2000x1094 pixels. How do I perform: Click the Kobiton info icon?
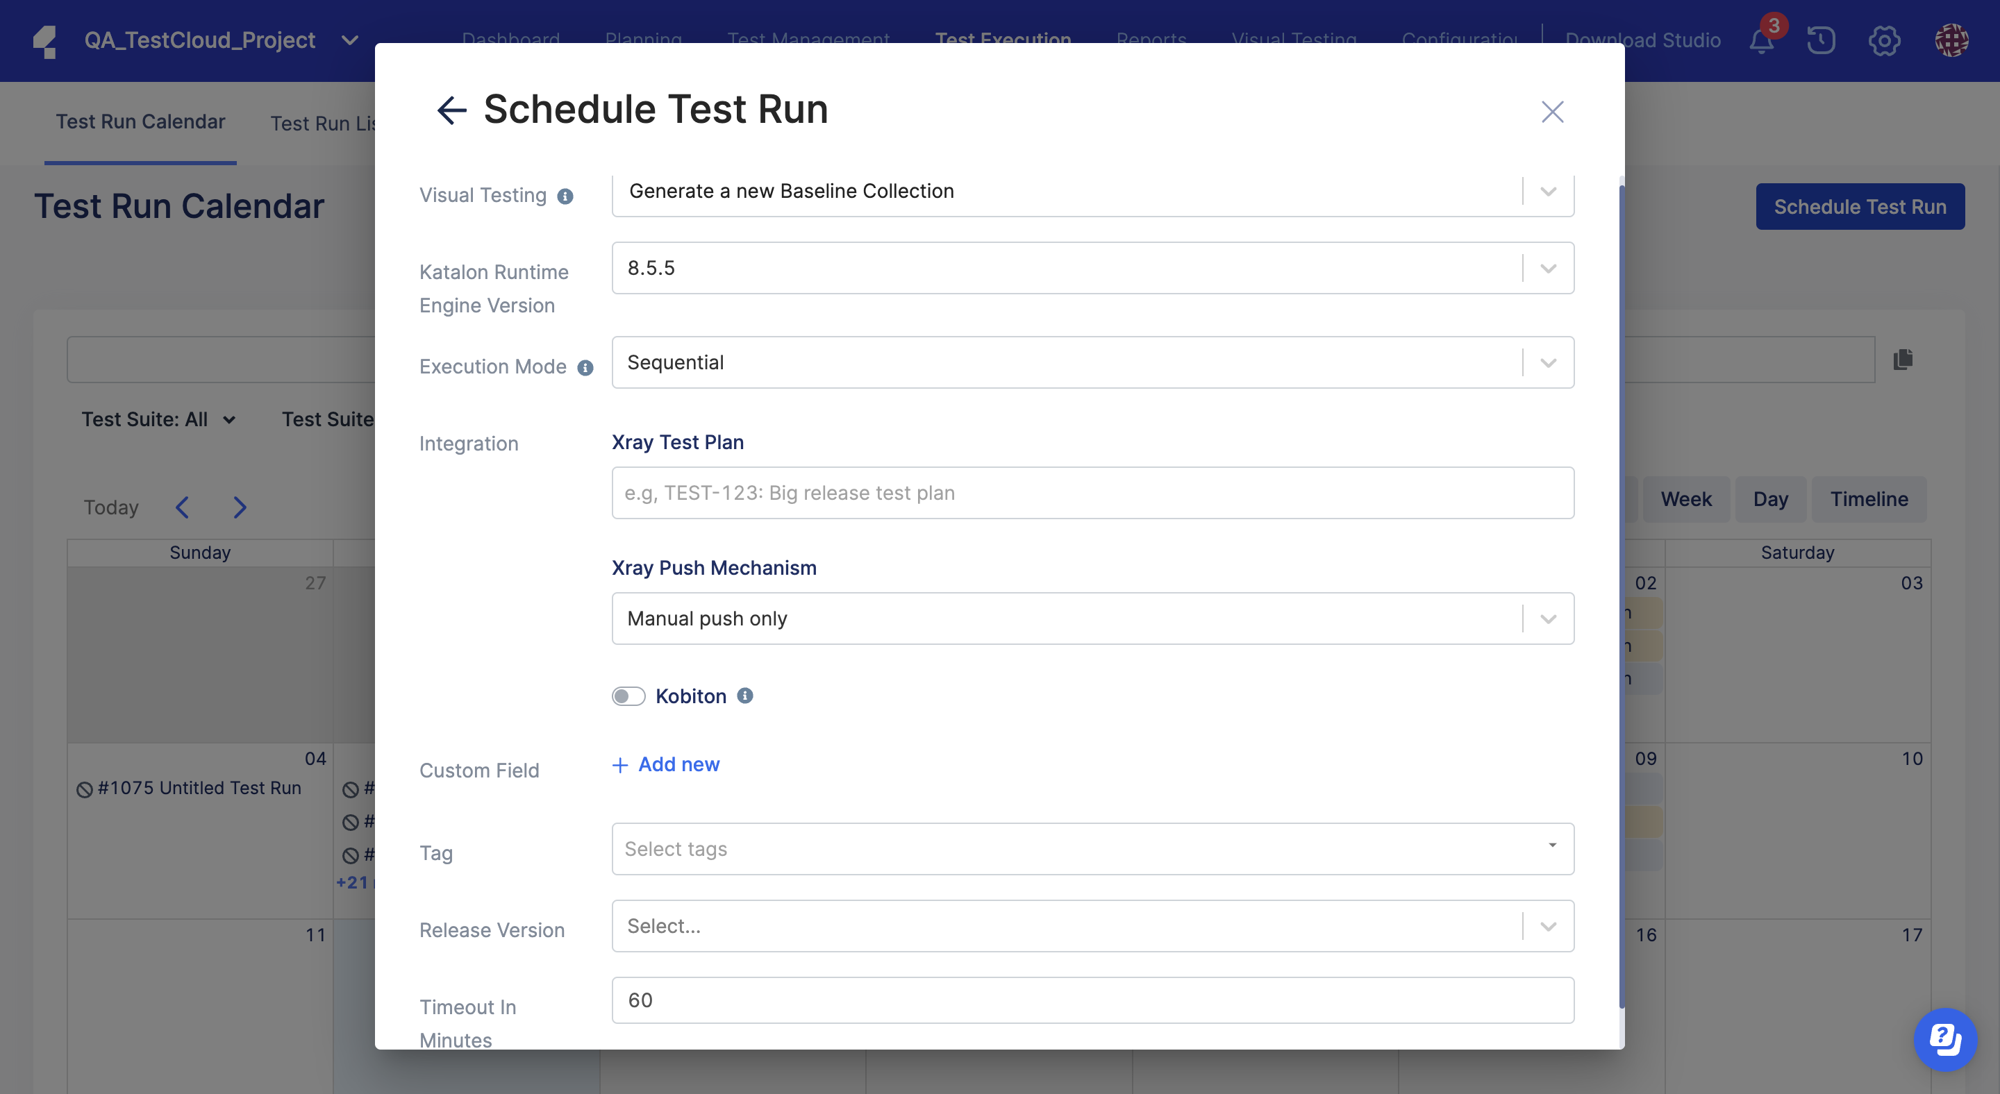pos(744,696)
